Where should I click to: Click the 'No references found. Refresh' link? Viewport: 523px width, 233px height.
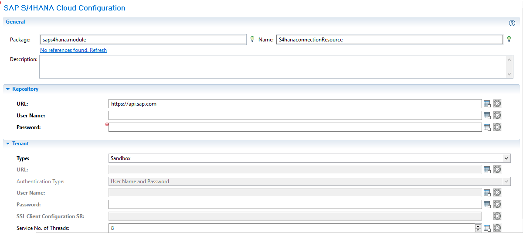(x=73, y=50)
